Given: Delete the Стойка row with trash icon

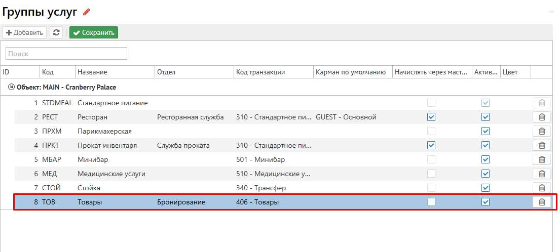Looking at the screenshot, I should [541, 188].
